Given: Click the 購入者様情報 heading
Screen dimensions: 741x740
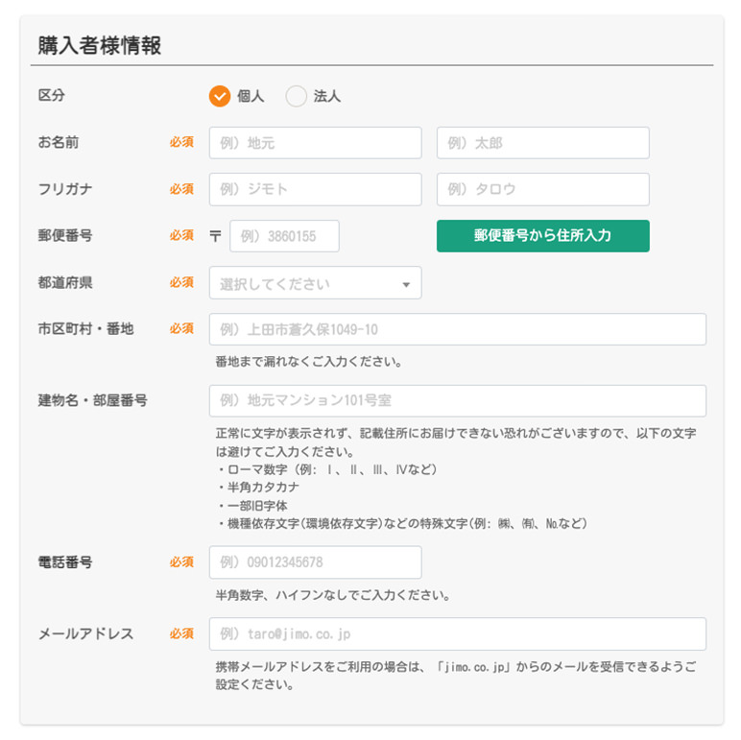Looking at the screenshot, I should pyautogui.click(x=100, y=46).
